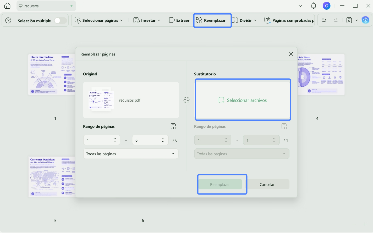Switch to the recursos tab
This screenshot has height=233, width=373.
(46, 6)
